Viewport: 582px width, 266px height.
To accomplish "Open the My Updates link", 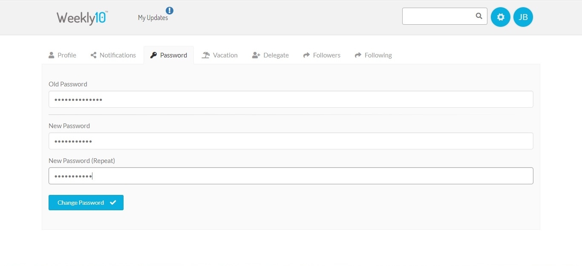I will click(x=153, y=18).
